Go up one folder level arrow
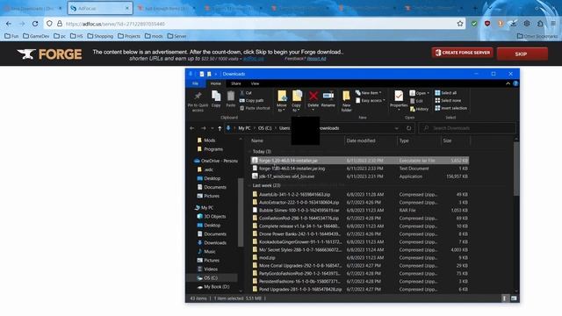562x316 pixels. point(220,128)
